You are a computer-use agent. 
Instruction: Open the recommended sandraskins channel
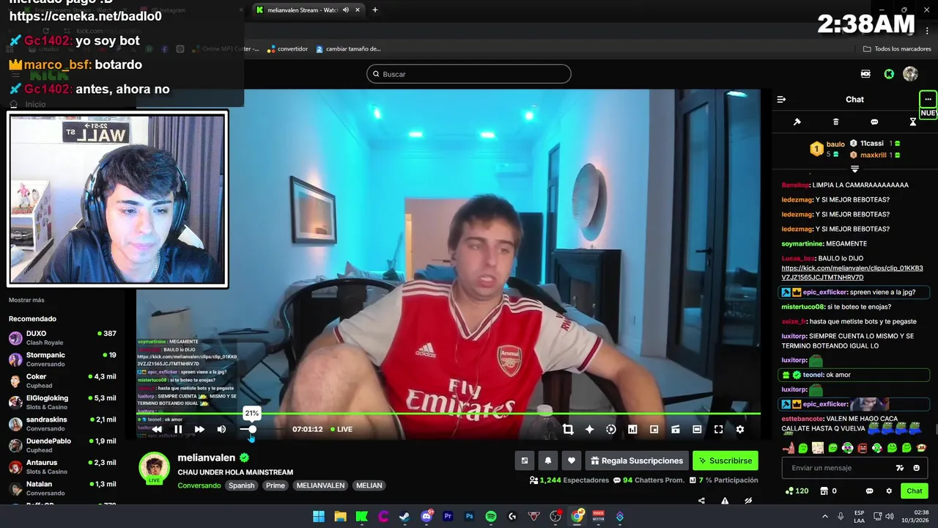pos(62,424)
